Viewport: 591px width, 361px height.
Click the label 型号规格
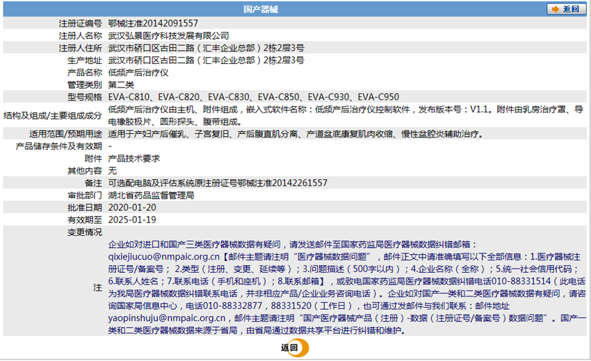(85, 97)
